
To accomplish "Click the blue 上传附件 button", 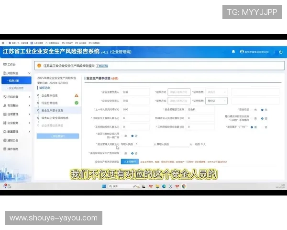I will (130, 161).
